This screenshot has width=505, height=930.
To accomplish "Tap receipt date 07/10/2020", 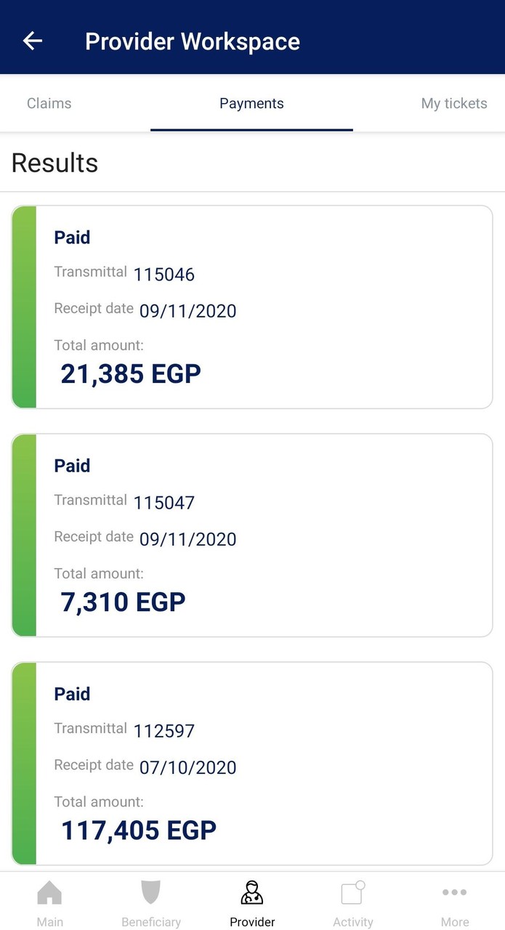I will pyautogui.click(x=187, y=767).
